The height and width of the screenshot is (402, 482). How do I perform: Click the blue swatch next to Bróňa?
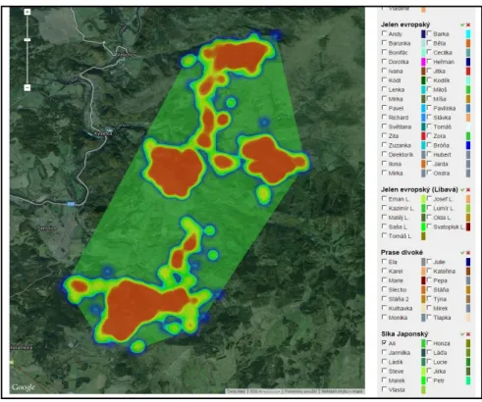[x=468, y=145]
